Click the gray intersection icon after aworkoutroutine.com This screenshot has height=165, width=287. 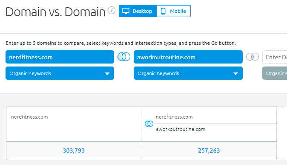tap(253, 57)
